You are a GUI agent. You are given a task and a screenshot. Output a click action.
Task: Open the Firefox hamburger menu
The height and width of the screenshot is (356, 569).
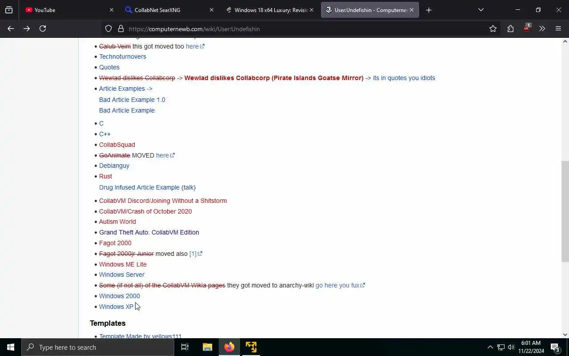pos(558,29)
